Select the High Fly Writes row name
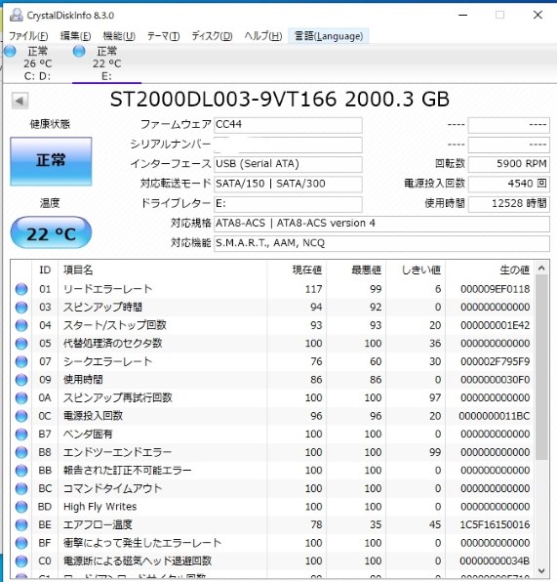 (100, 507)
